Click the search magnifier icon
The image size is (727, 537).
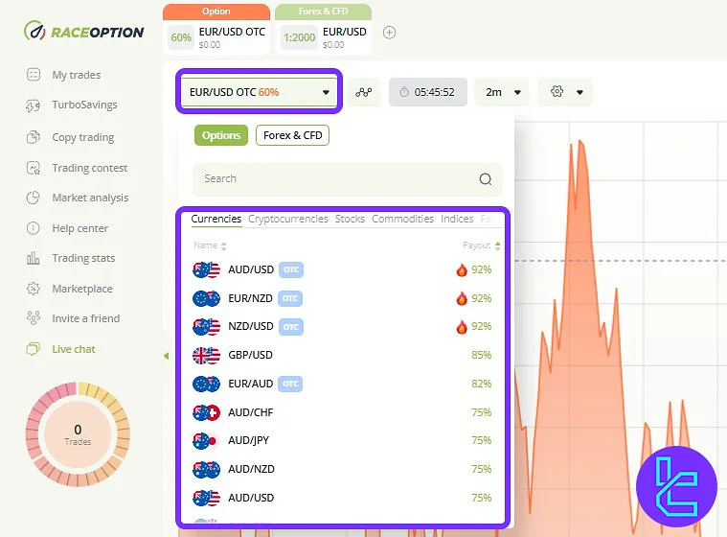486,179
